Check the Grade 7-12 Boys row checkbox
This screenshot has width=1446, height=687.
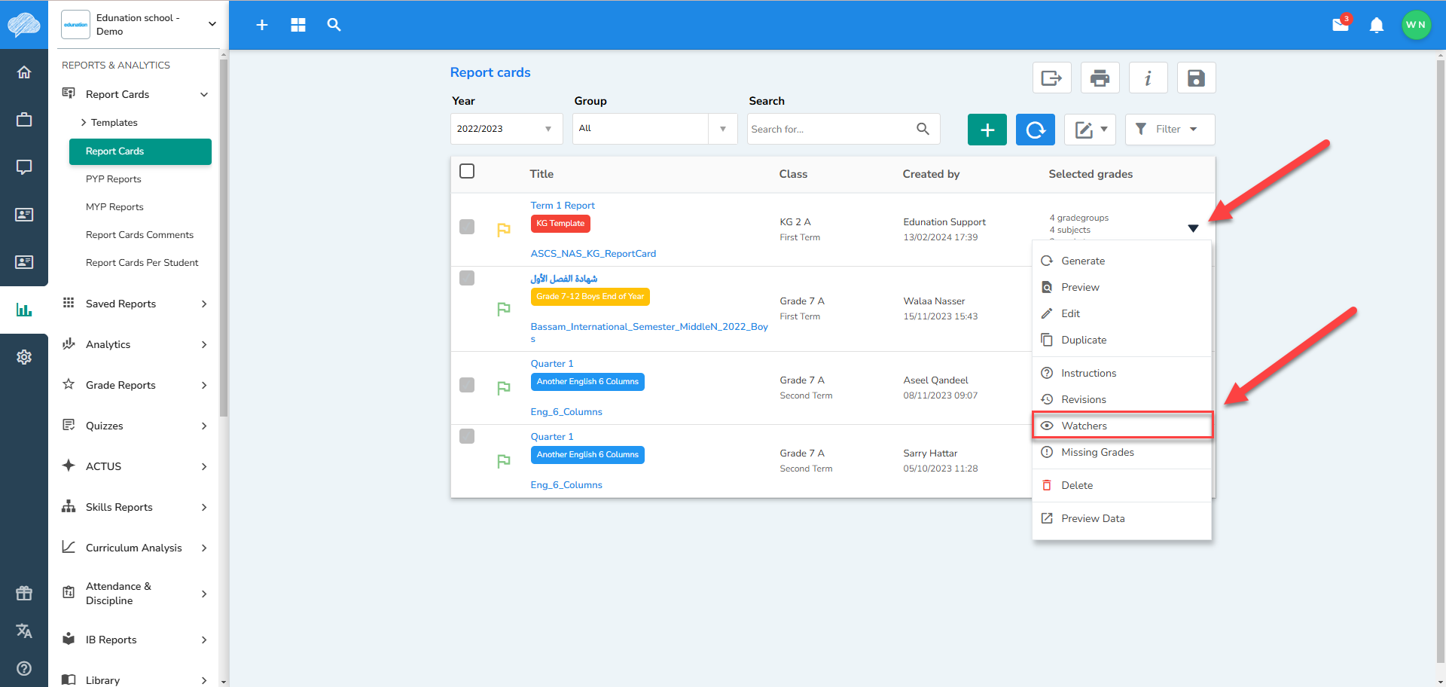coord(467,278)
